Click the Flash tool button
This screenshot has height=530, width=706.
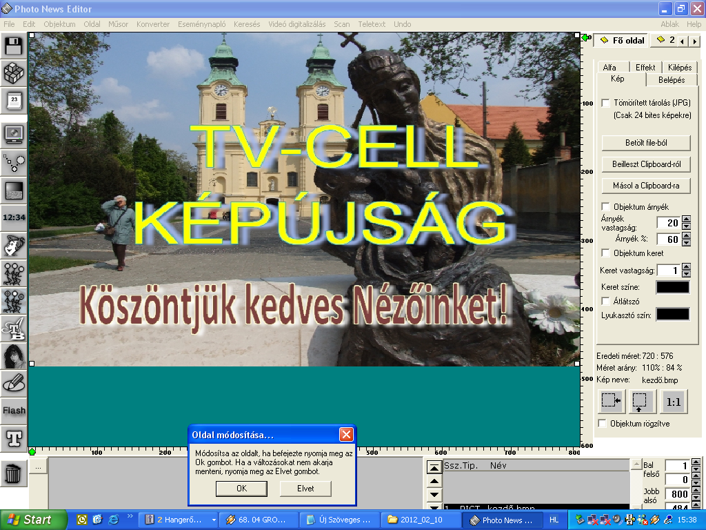(14, 410)
